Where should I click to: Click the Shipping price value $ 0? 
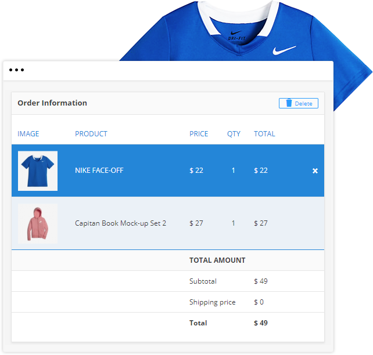[259, 302]
